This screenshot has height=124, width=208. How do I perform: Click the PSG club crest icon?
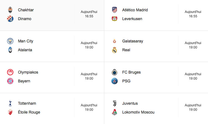[x=115, y=81]
